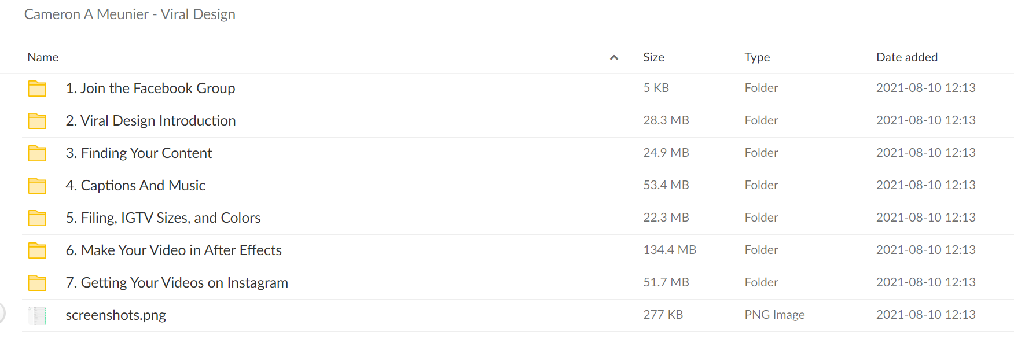The width and height of the screenshot is (1014, 350).
Task: Toggle the sort direction arrow in the Name column
Action: click(x=614, y=57)
